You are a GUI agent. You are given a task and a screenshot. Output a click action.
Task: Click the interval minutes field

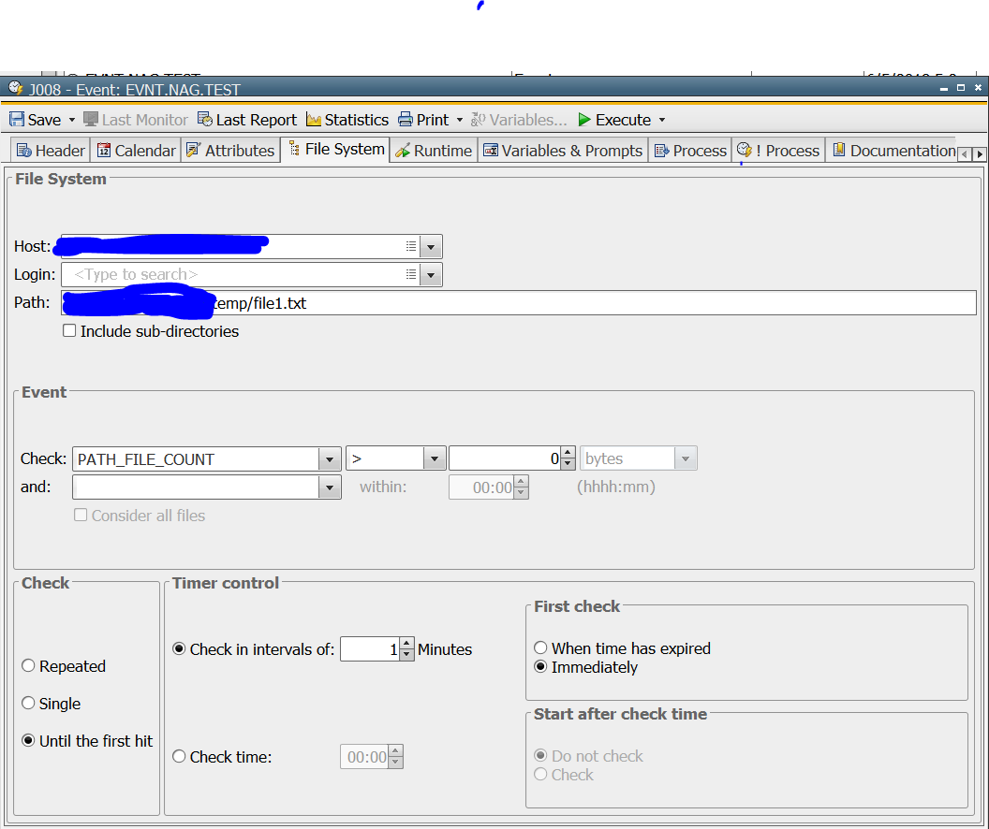pos(370,648)
